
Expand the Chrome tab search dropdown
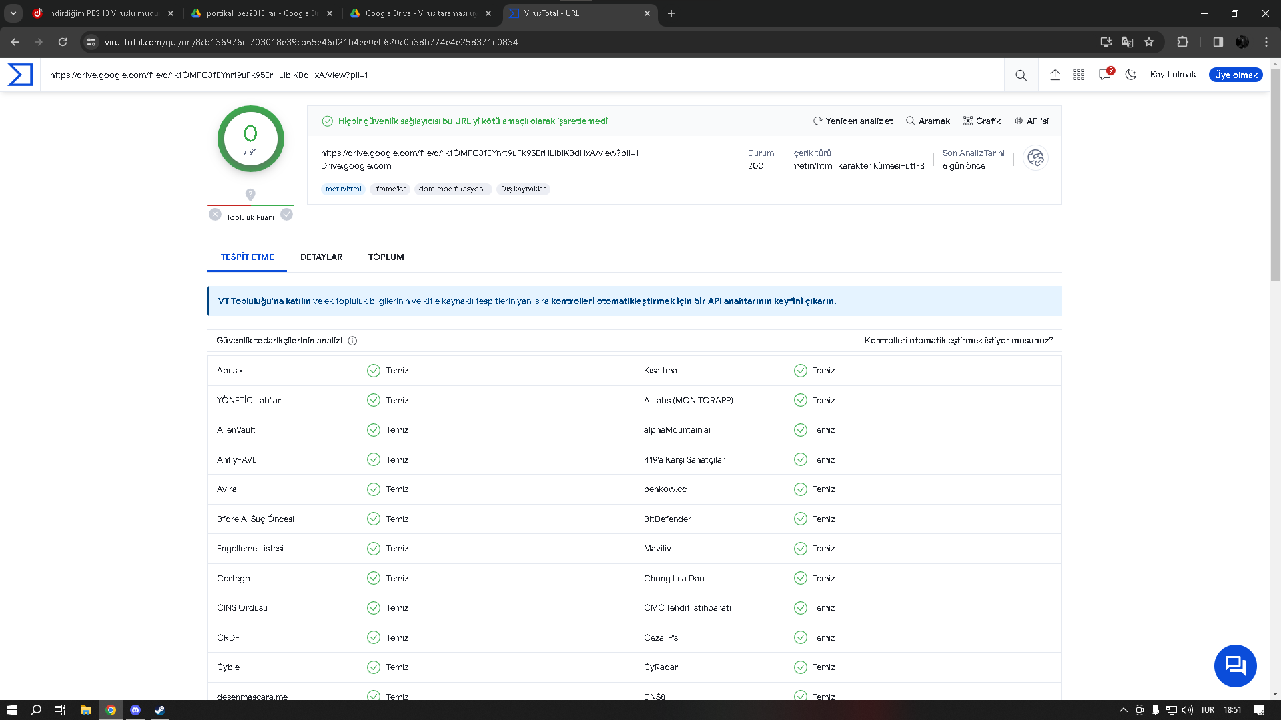(13, 13)
